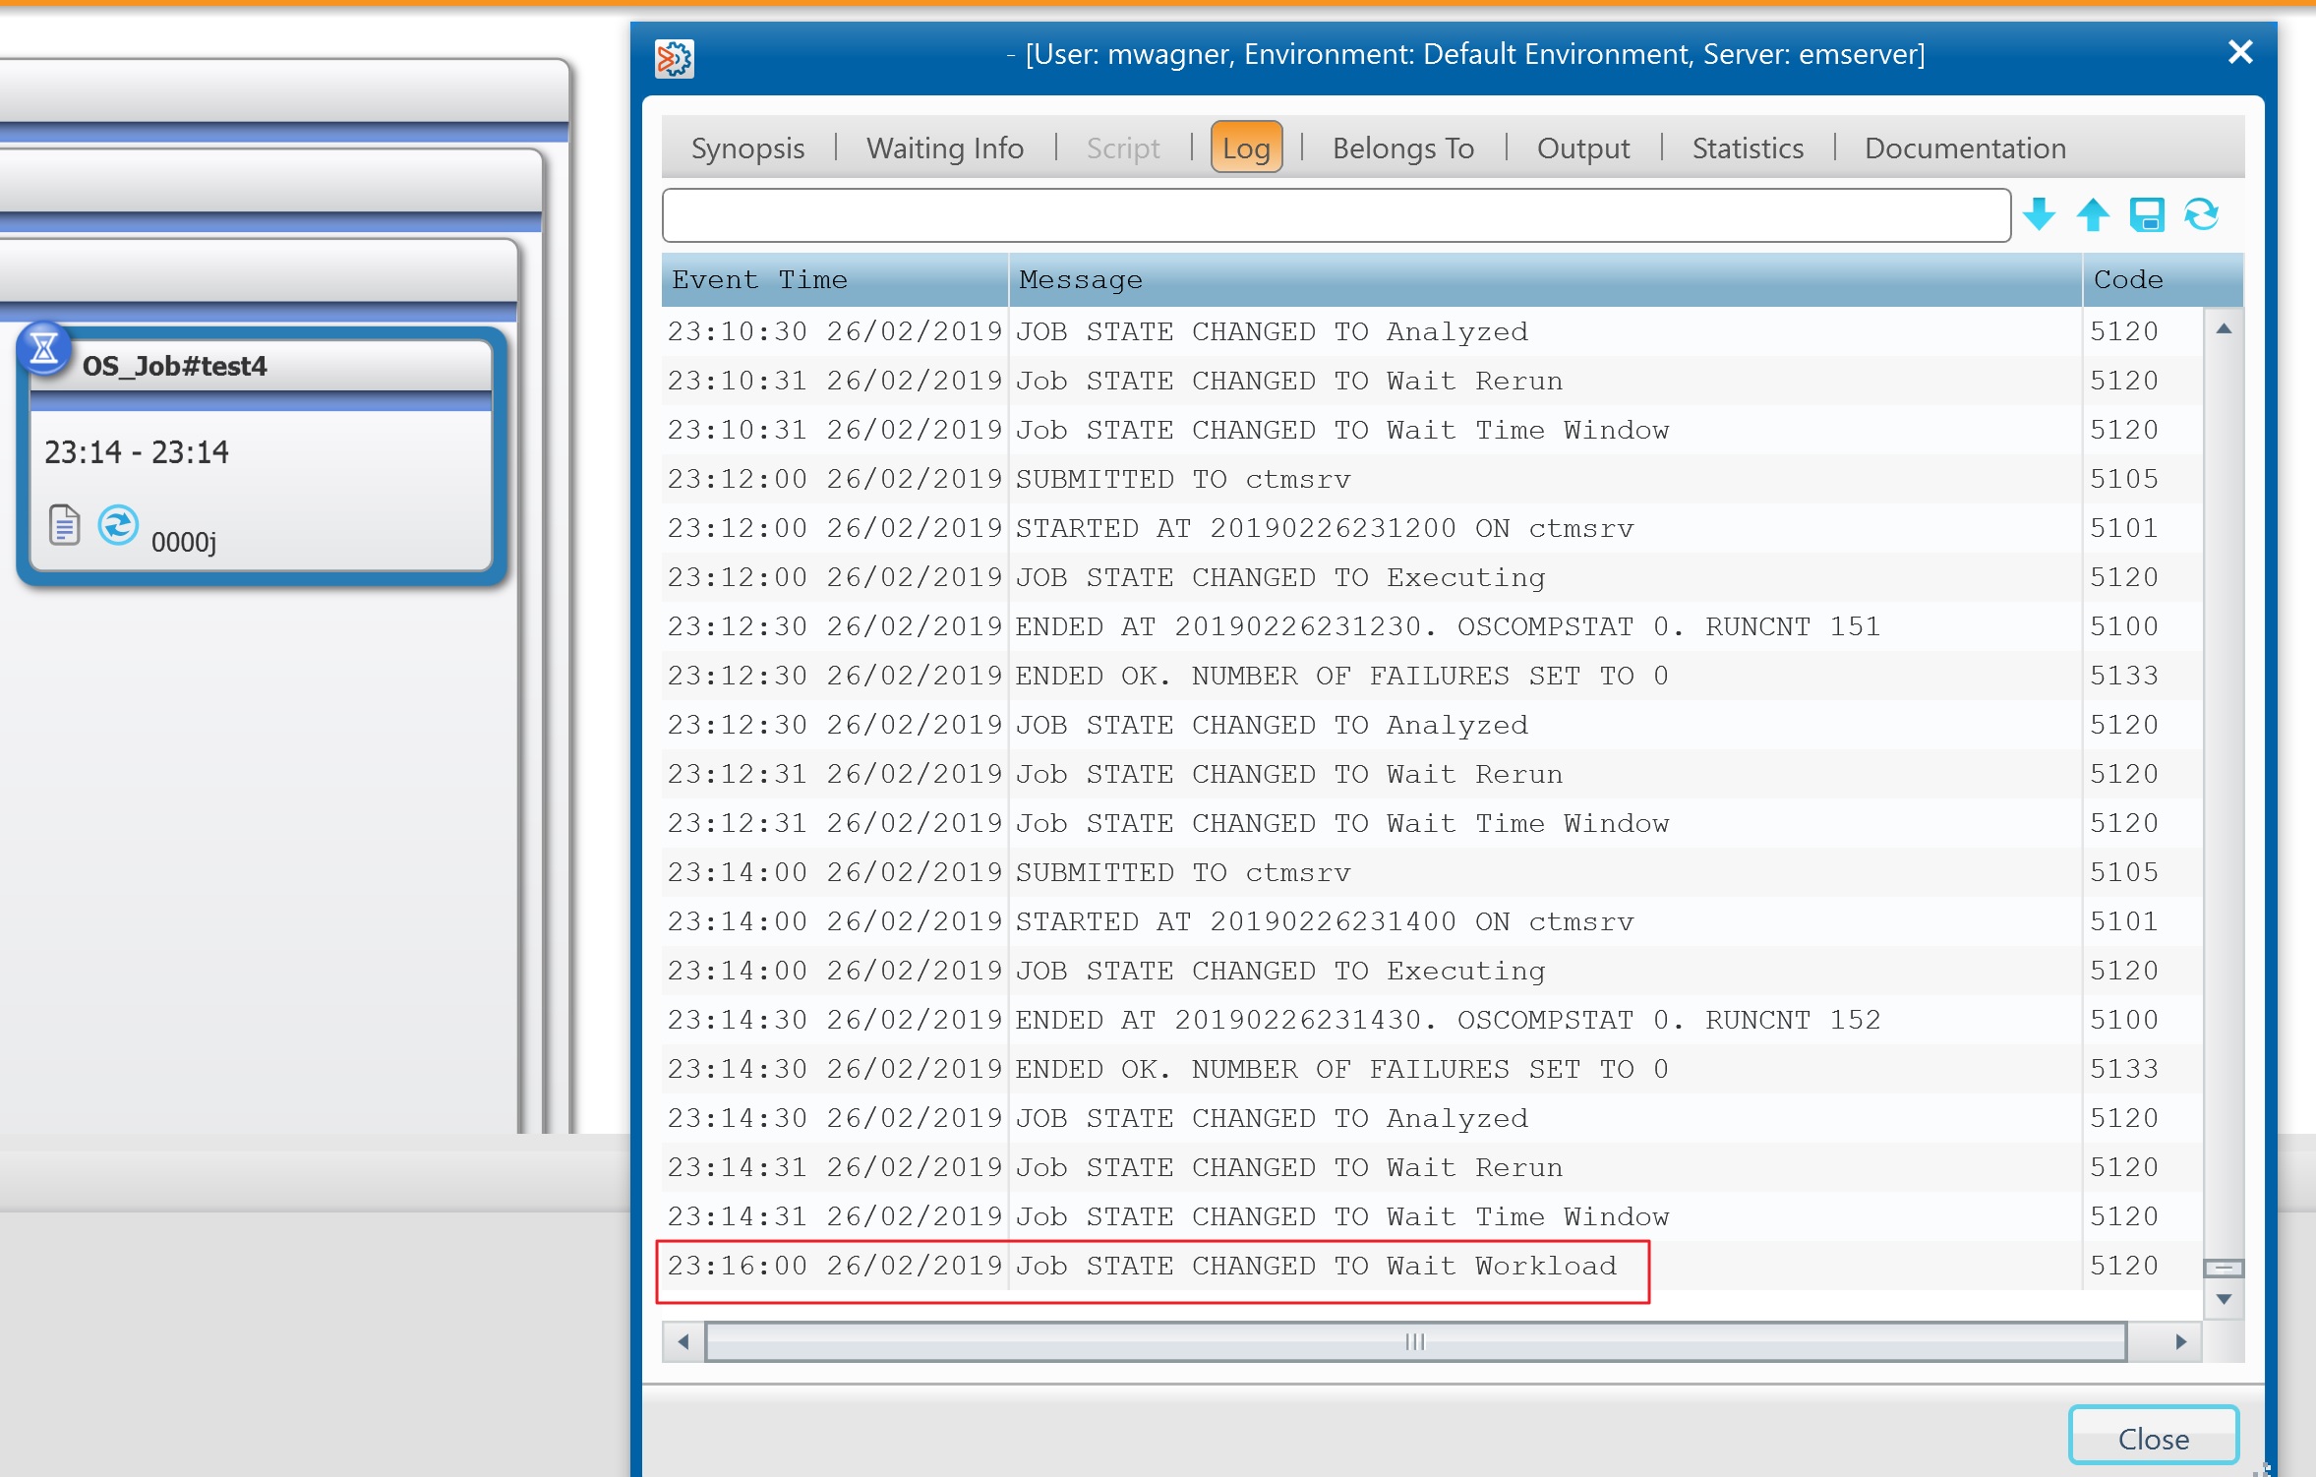
Task: Click the find-next down arrow icon
Action: (2040, 214)
